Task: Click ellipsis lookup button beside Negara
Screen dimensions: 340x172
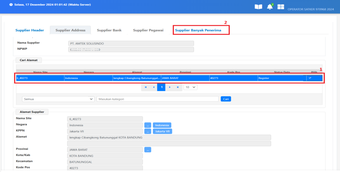Action: click(148, 125)
